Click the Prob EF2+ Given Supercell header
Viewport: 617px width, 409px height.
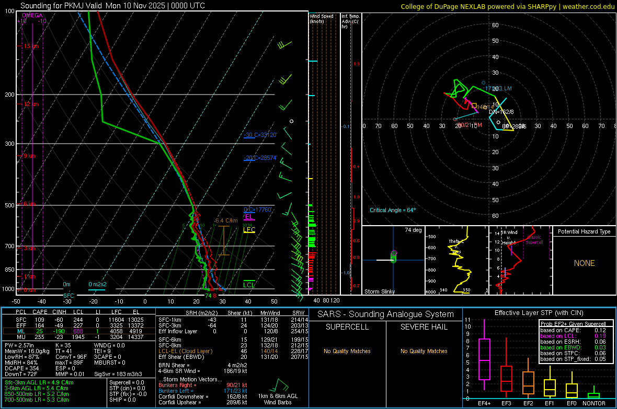(x=573, y=324)
